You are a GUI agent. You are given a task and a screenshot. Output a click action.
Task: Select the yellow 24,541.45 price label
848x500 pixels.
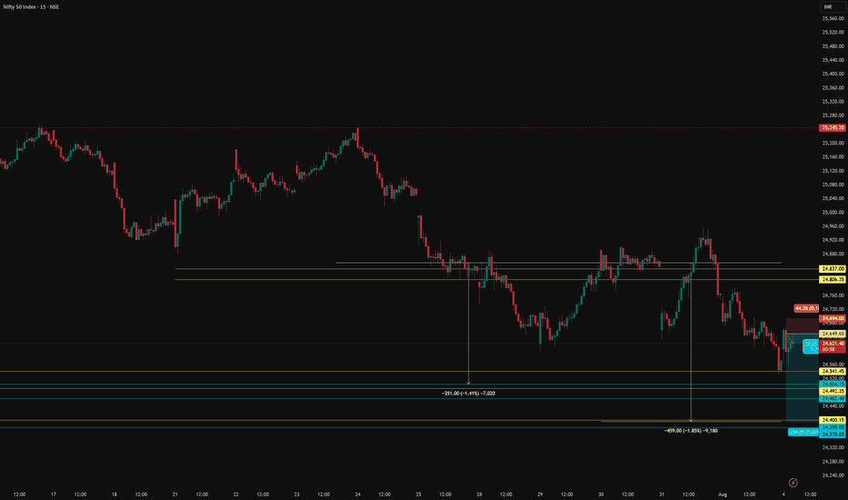[x=833, y=371]
